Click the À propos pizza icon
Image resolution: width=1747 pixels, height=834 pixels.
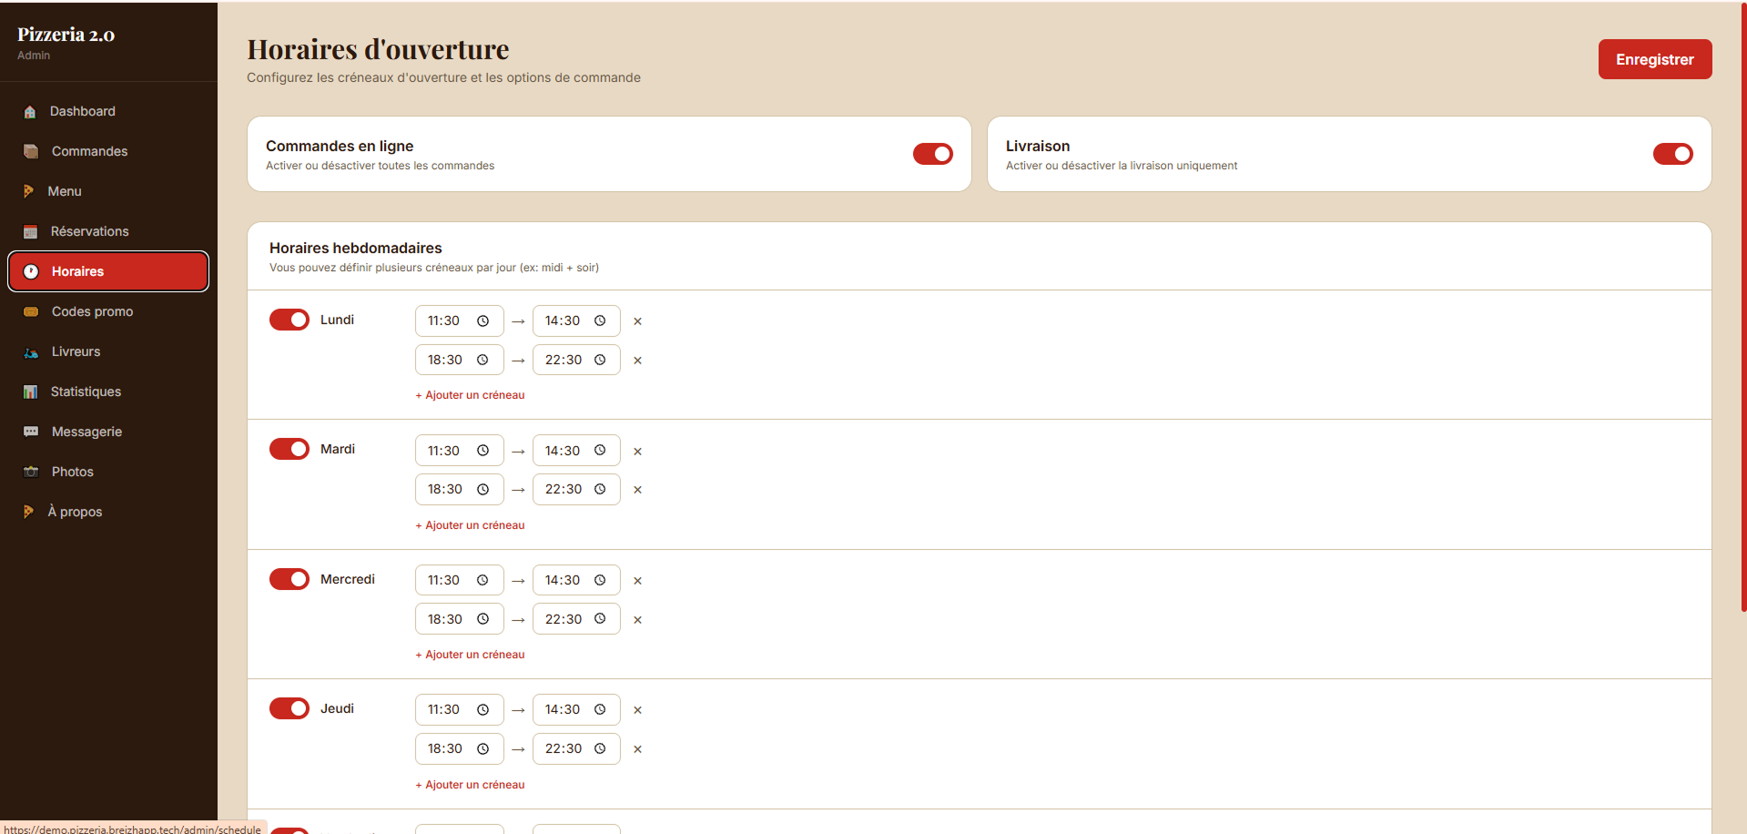pos(29,512)
